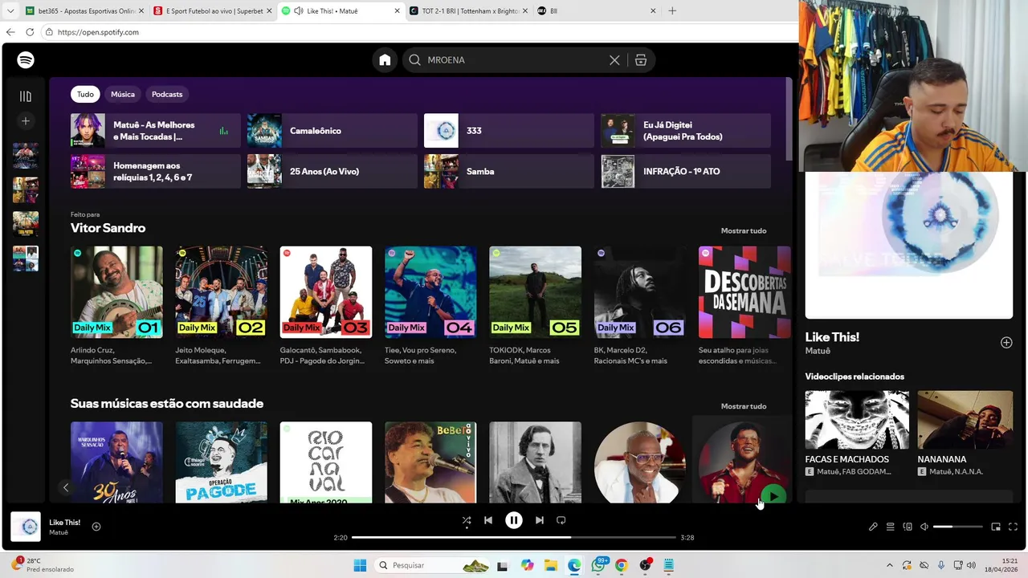Open Operação Pagode album cover

[x=221, y=462]
